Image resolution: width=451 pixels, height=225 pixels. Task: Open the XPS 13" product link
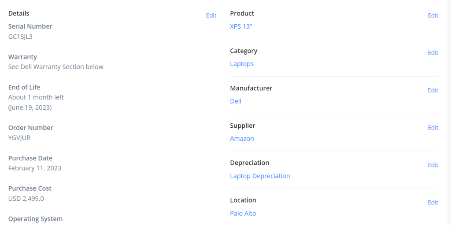(x=241, y=26)
